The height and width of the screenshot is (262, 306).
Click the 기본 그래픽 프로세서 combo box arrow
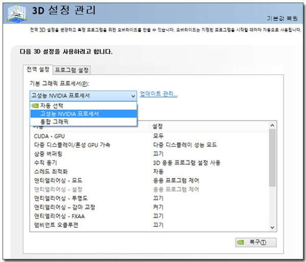[133, 96]
